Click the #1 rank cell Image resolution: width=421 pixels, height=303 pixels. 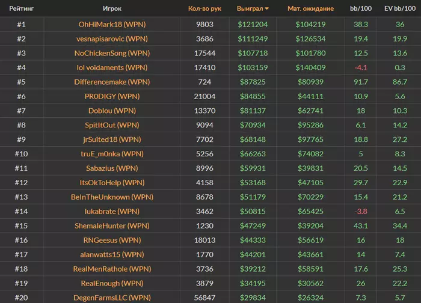[22, 25]
